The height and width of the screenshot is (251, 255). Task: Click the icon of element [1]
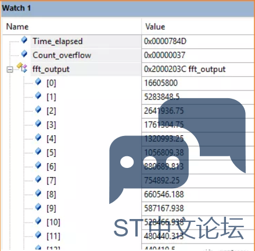(x=38, y=96)
